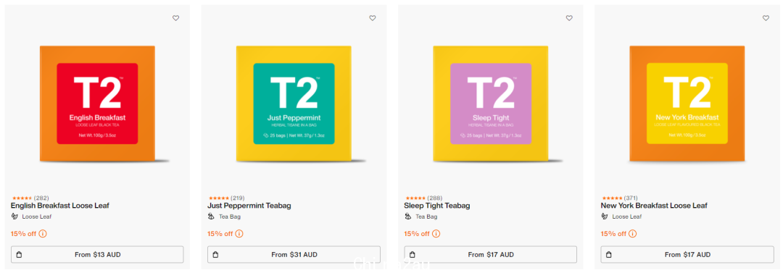Select From $17 AUD for New York Breakfast
The height and width of the screenshot is (273, 783).
[687, 254]
